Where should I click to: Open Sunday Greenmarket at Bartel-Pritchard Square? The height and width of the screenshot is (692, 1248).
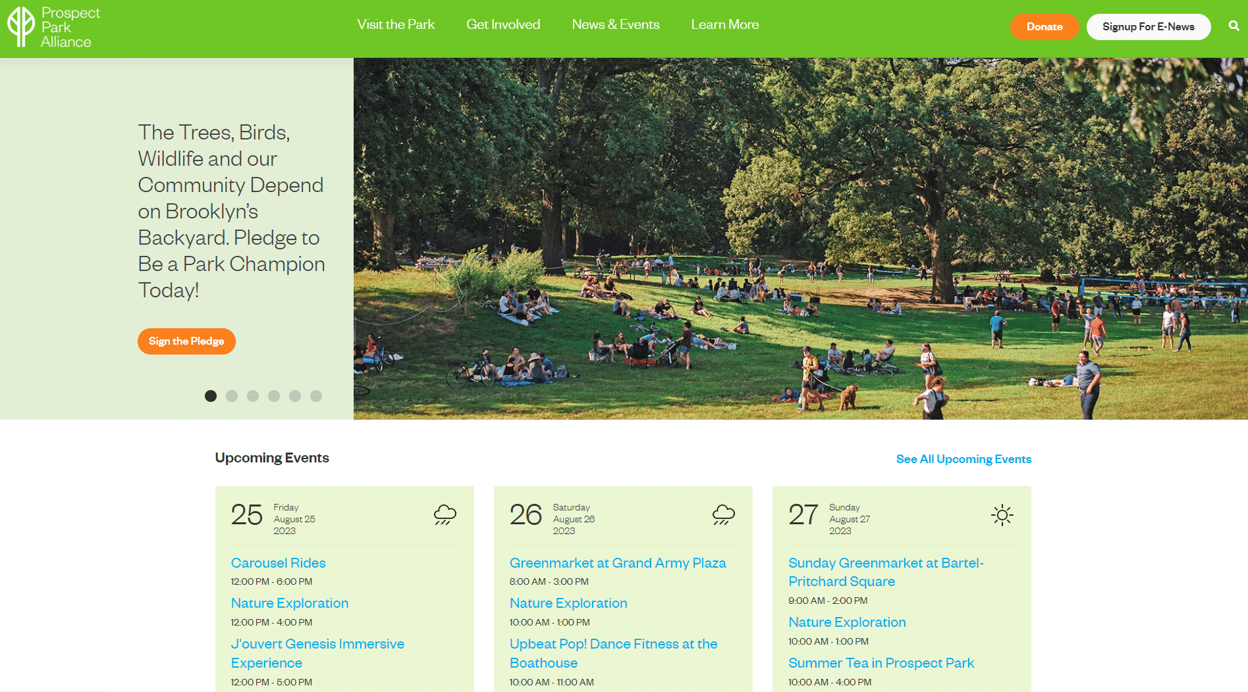(886, 572)
